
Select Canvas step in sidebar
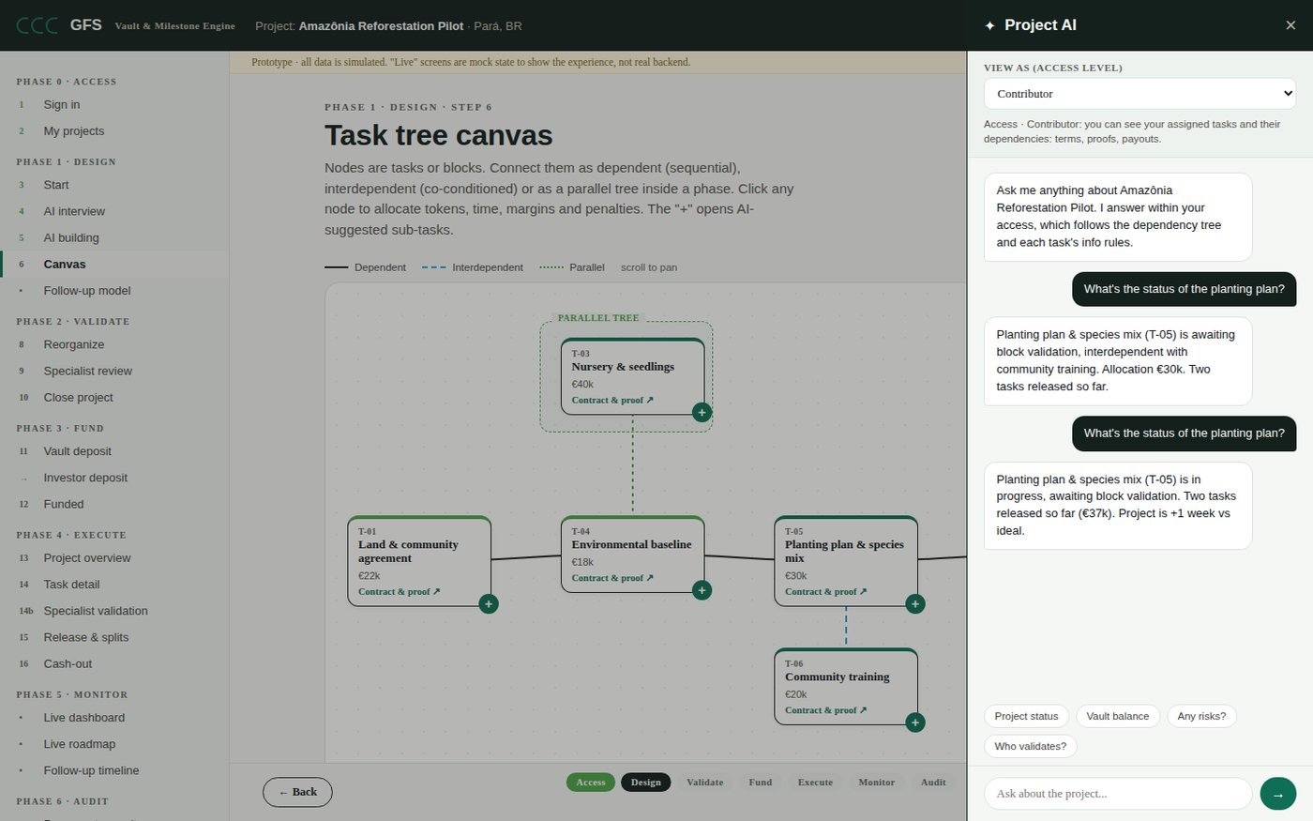point(114,264)
